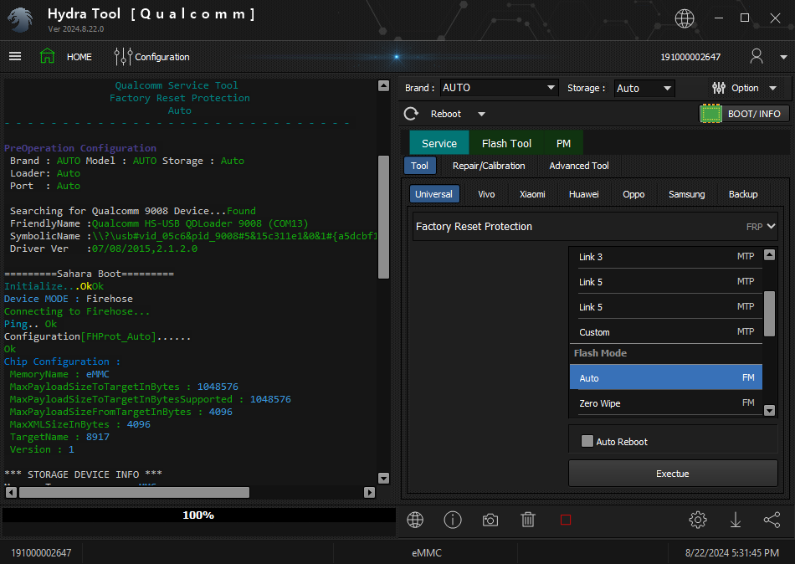Click the log horizontal scrollbar thumb

pyautogui.click(x=135, y=492)
